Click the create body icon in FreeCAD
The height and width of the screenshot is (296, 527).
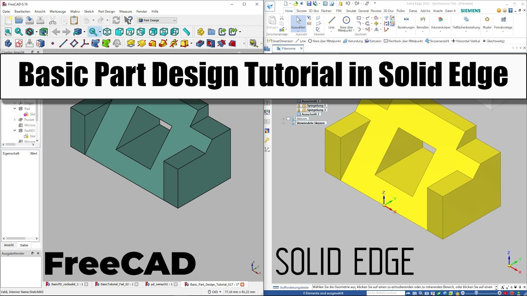coord(8,43)
